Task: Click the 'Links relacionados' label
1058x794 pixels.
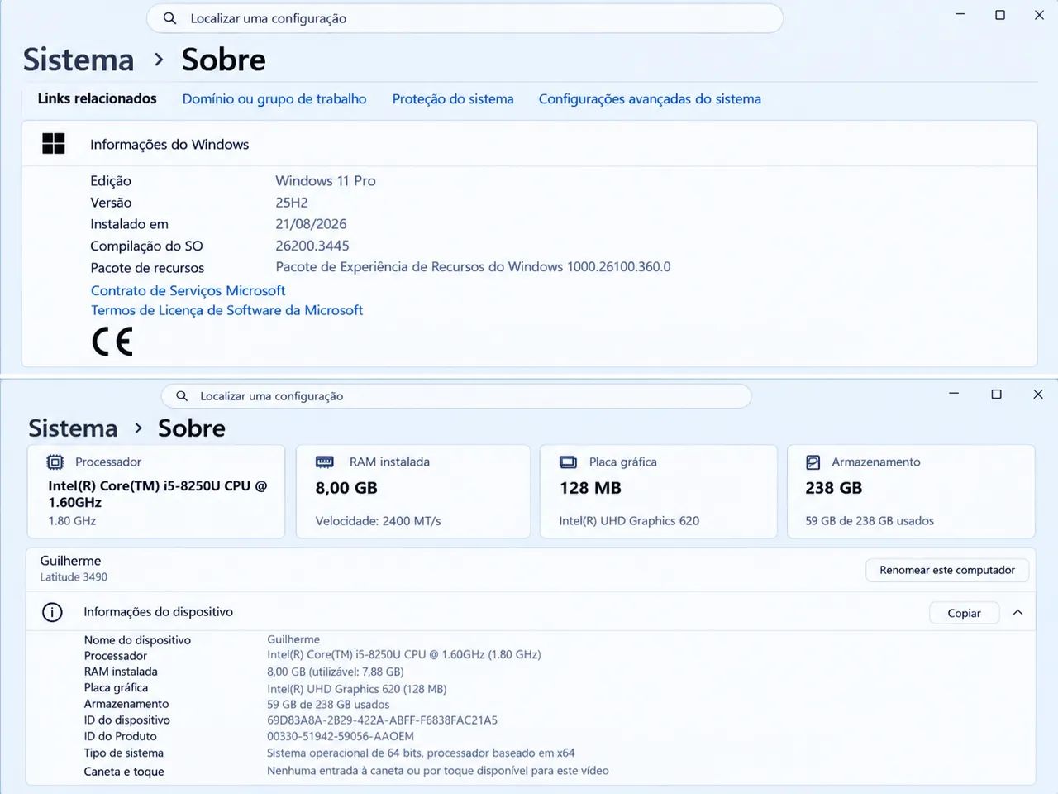Action: click(x=97, y=98)
